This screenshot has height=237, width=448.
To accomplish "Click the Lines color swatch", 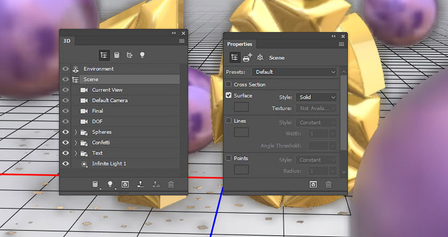I will [242, 132].
